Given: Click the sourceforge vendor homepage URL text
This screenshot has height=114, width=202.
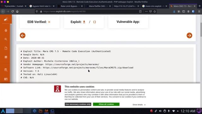Looking at the screenshot, I should pyautogui.click(x=72, y=64).
